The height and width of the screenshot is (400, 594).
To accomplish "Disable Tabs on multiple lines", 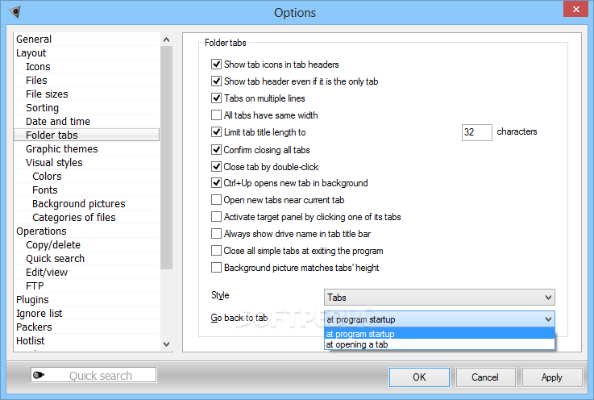I will tap(216, 98).
